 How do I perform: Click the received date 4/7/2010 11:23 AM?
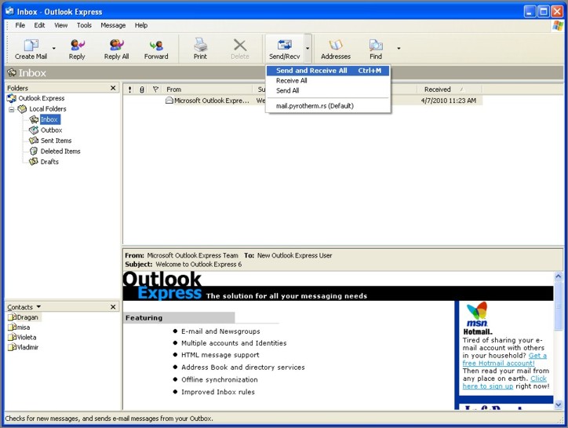point(449,101)
